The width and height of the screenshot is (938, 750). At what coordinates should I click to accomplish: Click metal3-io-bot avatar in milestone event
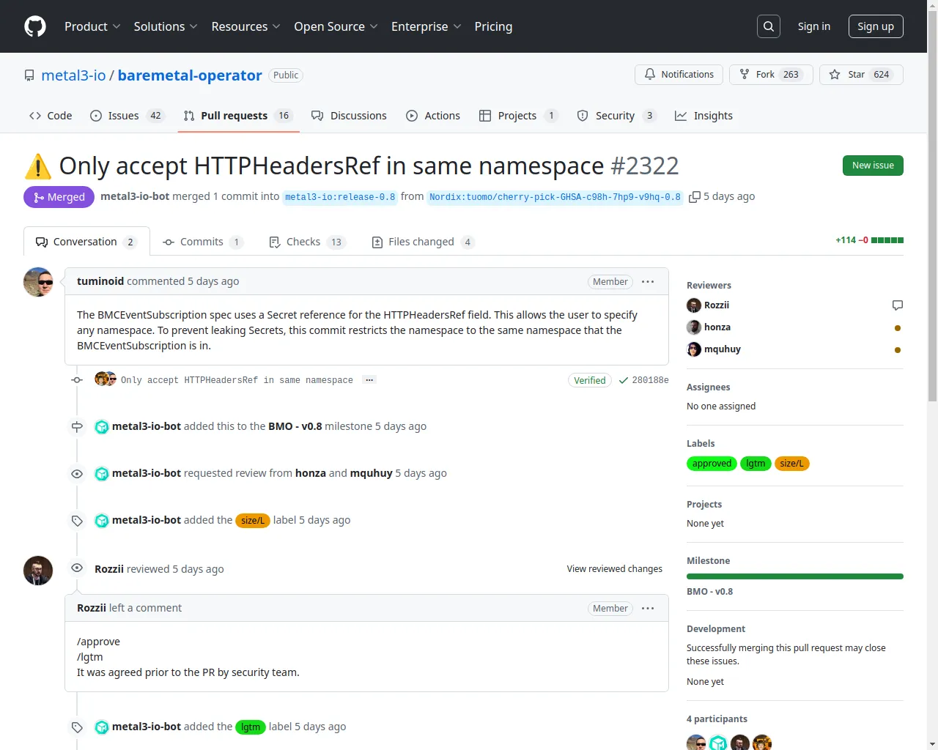click(x=102, y=426)
